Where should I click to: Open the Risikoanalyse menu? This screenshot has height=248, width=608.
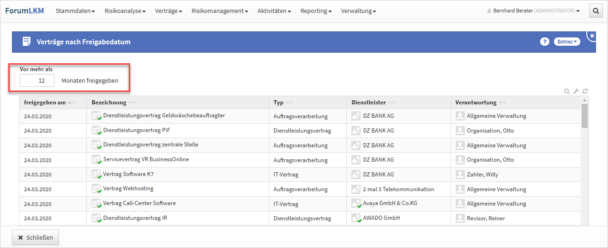(x=125, y=11)
